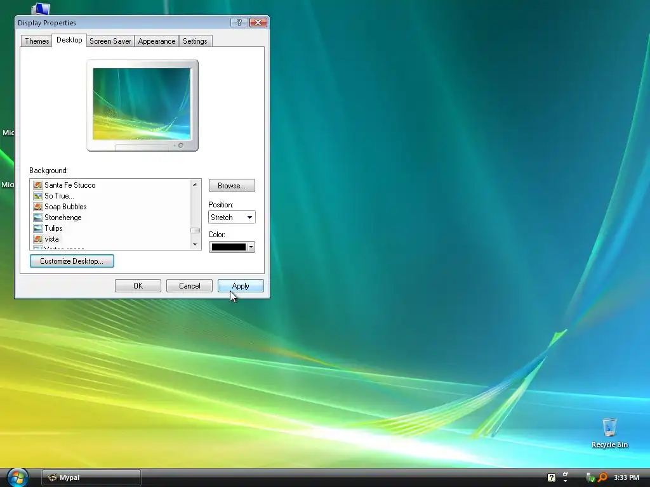
Task: Click the Browse... button
Action: click(232, 186)
